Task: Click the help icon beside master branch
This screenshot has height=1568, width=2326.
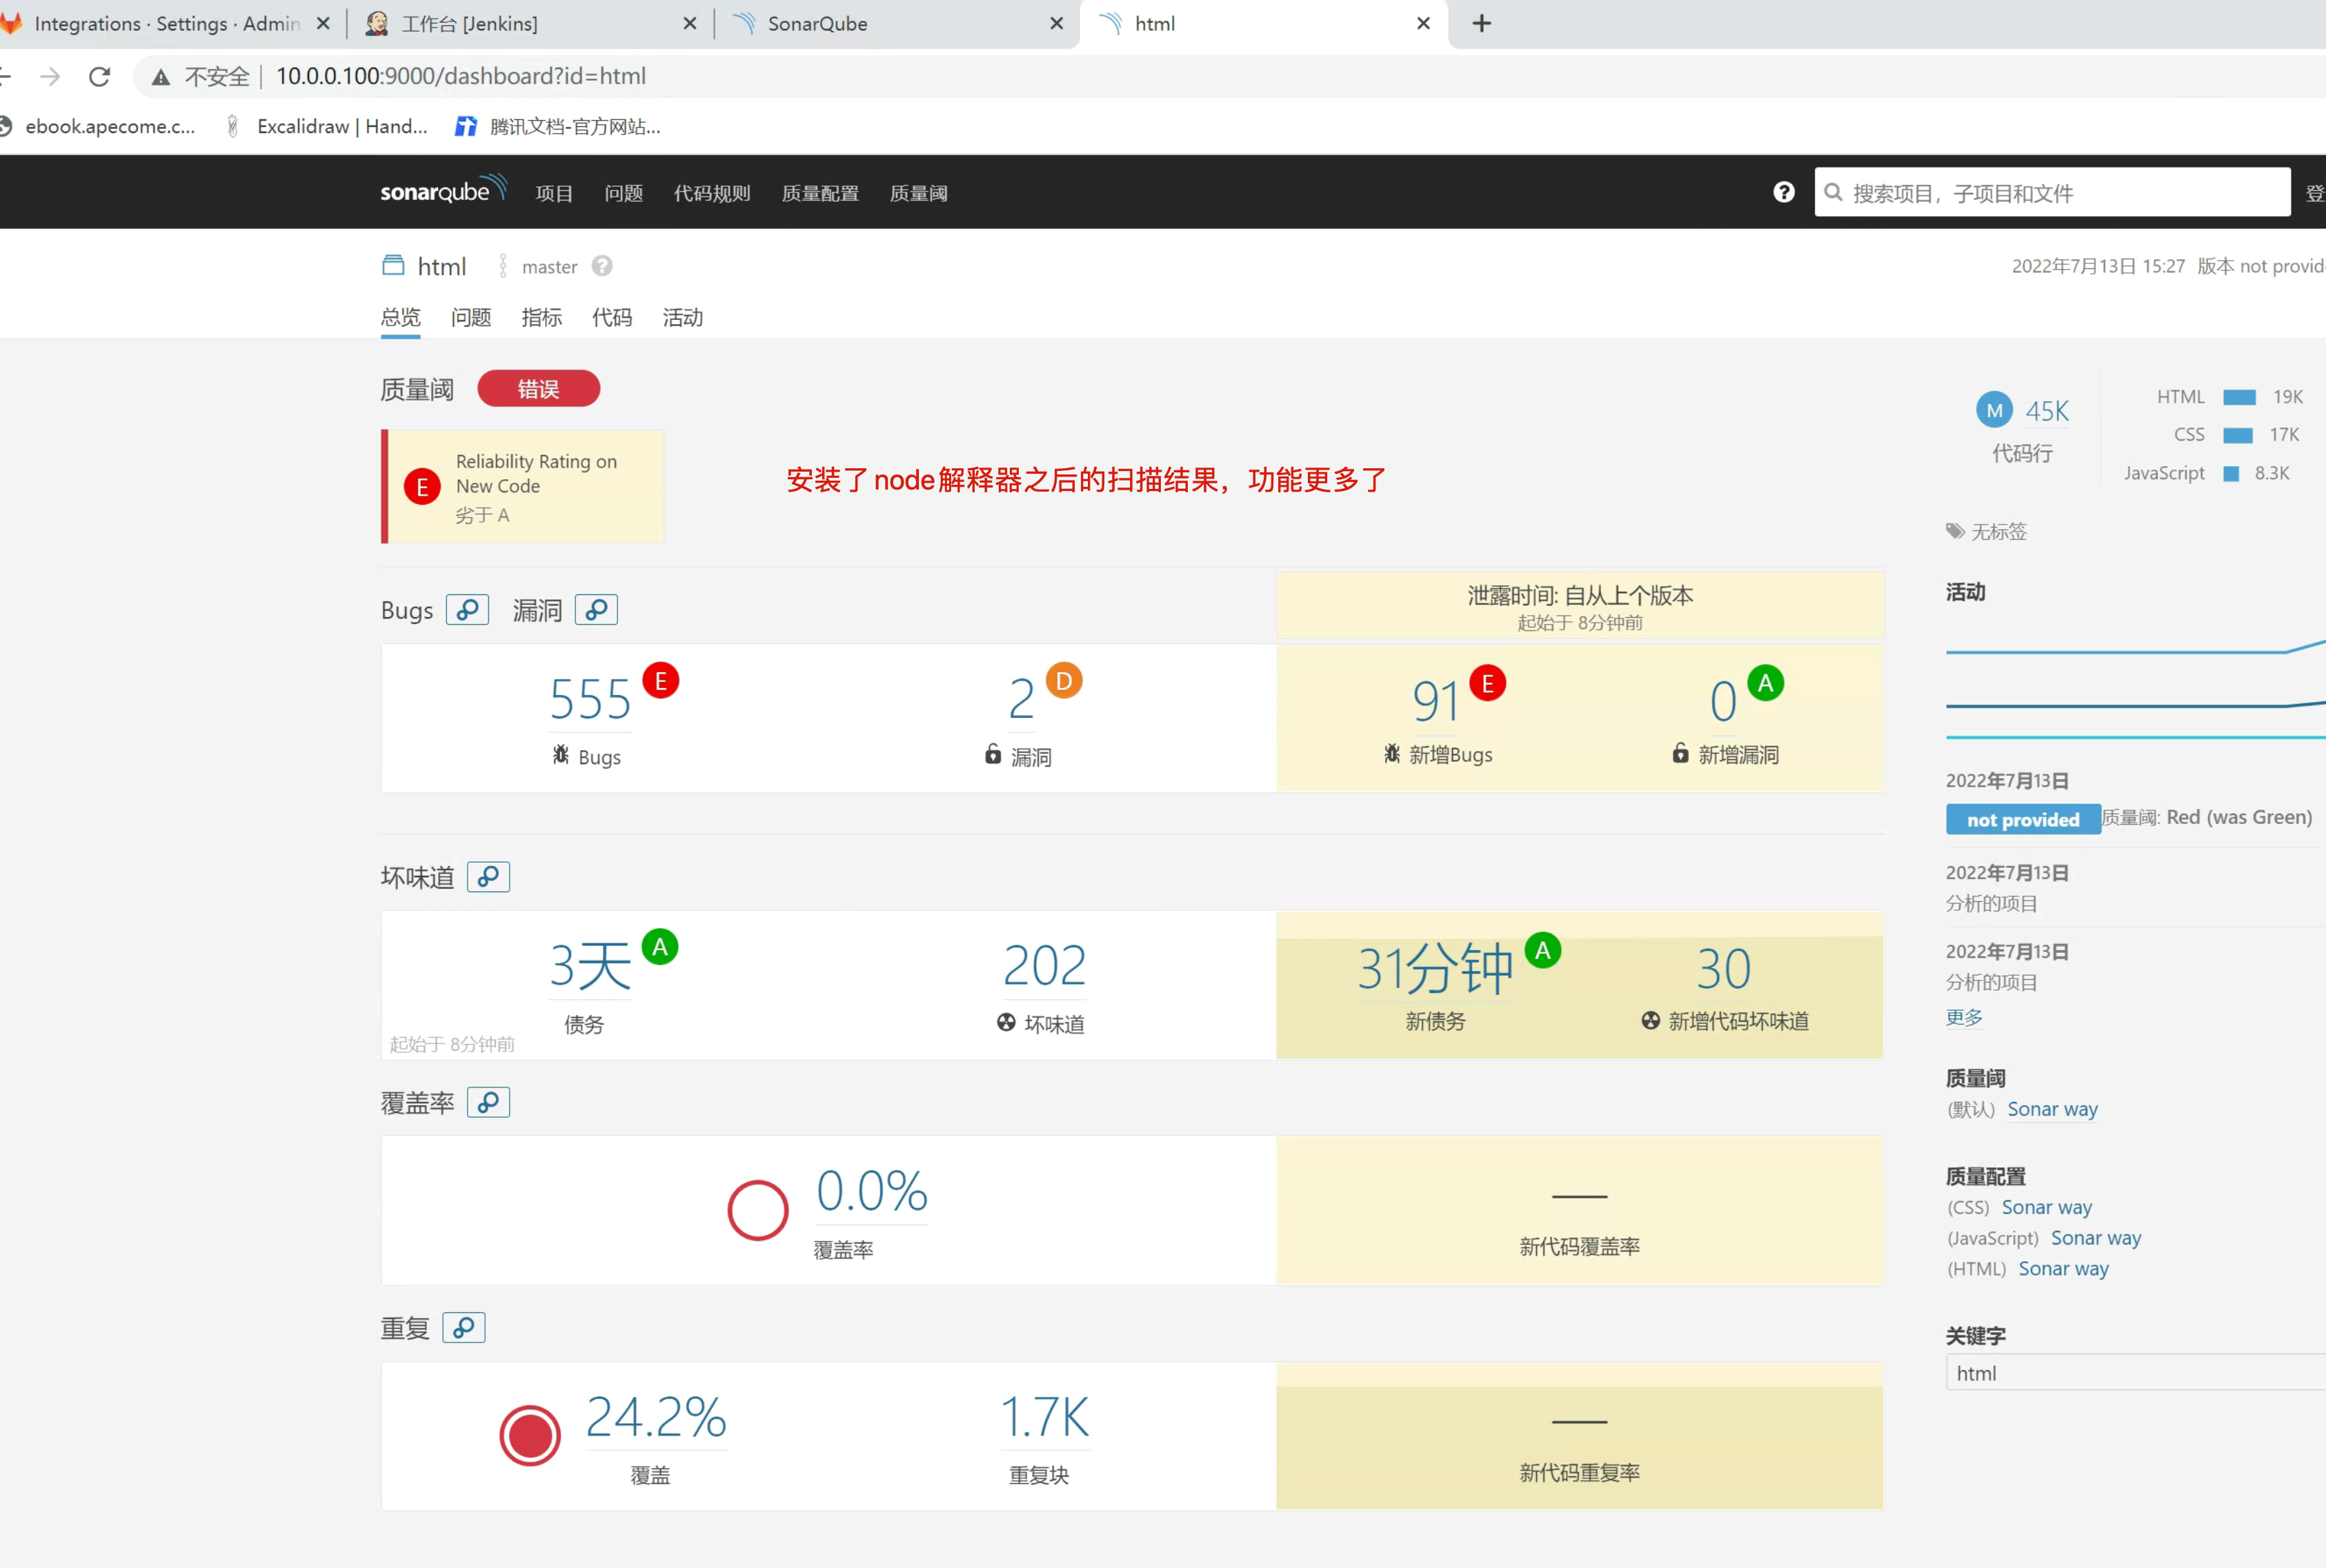Action: pos(602,266)
